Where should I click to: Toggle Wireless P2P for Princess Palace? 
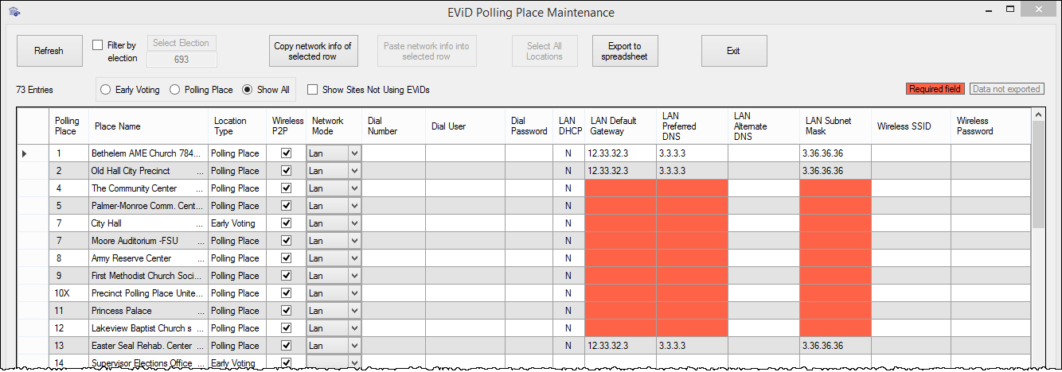tap(286, 311)
